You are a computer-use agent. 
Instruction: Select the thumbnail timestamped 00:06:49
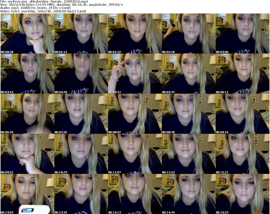tap(27, 114)
